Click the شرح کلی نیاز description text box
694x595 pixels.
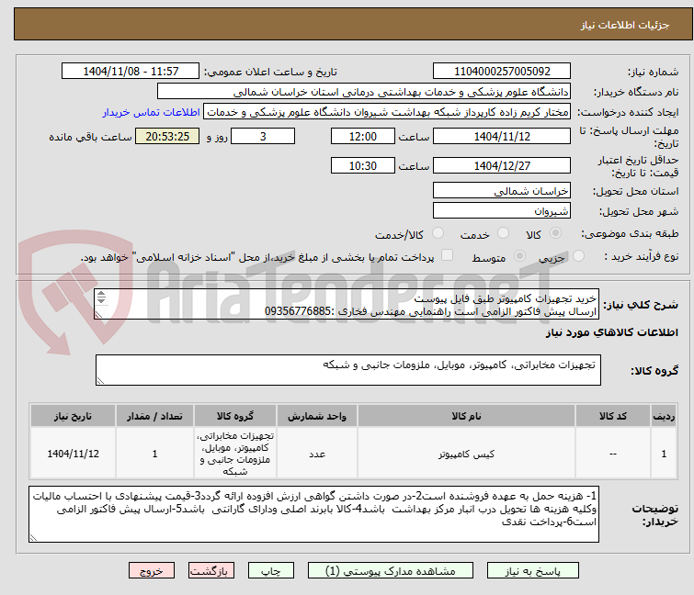pyautogui.click(x=347, y=304)
